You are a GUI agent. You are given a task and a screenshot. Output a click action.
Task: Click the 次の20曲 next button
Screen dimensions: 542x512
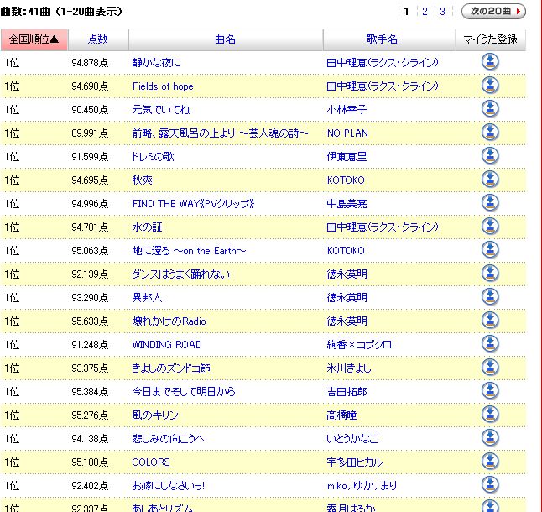tap(493, 12)
